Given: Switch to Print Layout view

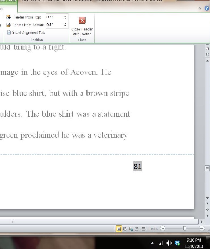Looking at the screenshot, I should 119,228.
